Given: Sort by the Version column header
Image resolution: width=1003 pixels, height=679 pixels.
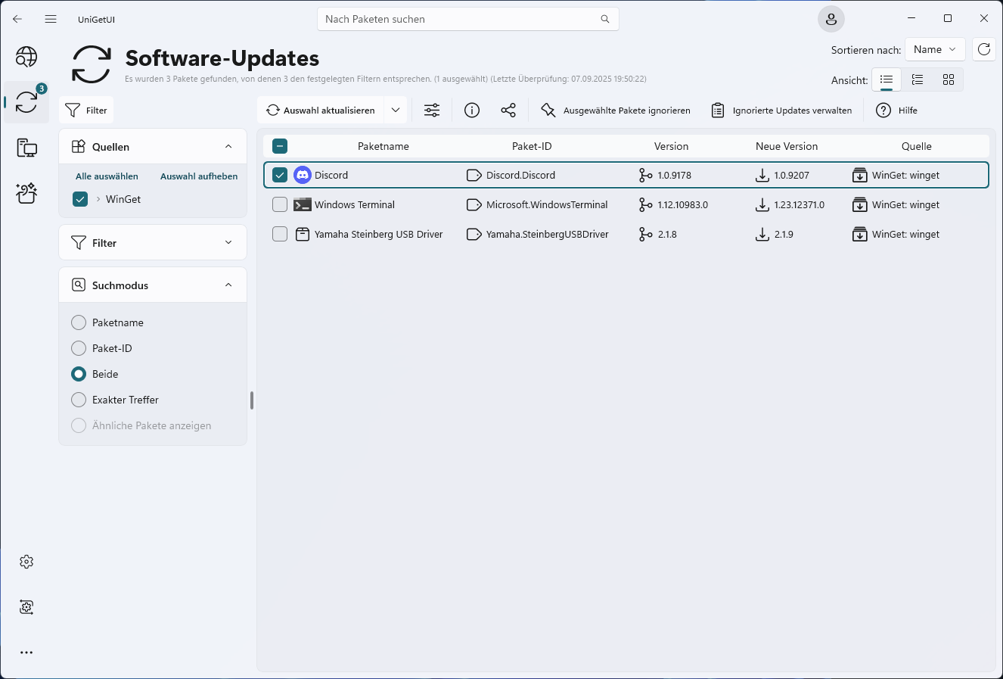Looking at the screenshot, I should point(672,146).
